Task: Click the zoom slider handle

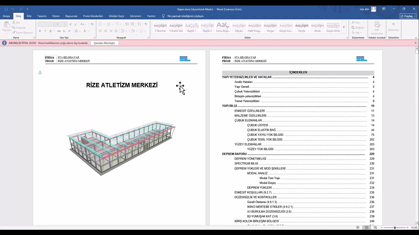Action: click(395, 227)
